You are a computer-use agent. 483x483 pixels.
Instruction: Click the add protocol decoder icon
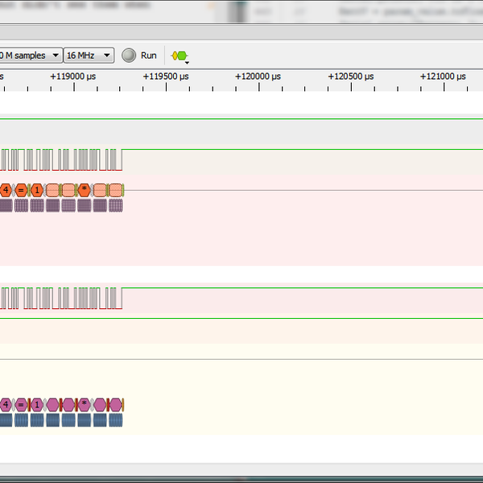click(180, 56)
